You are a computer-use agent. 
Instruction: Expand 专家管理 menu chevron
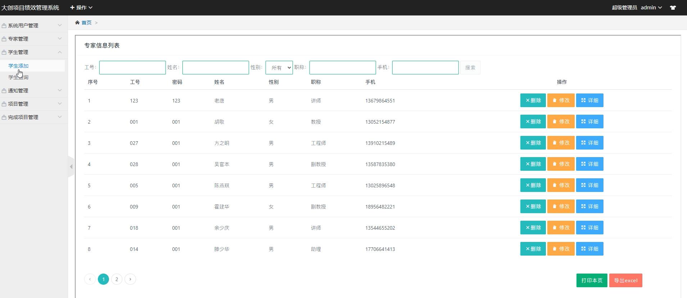pyautogui.click(x=60, y=38)
